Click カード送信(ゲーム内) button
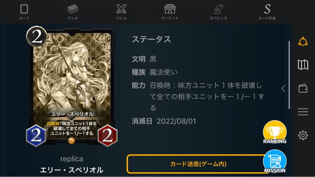Viewport: 315px width, 177px height. [198, 164]
